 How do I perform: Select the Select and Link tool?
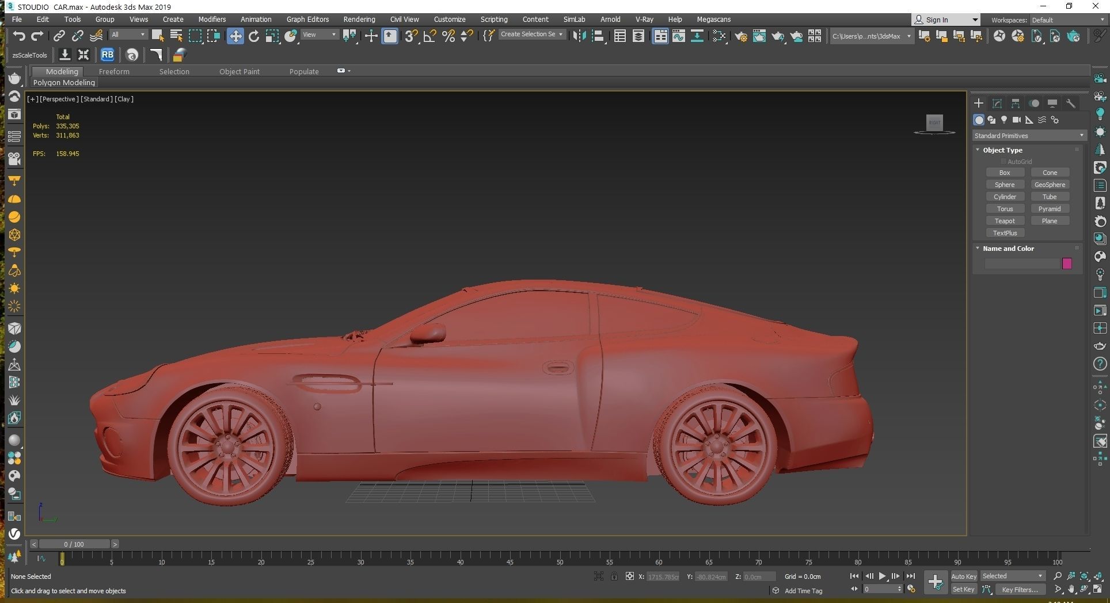(59, 36)
